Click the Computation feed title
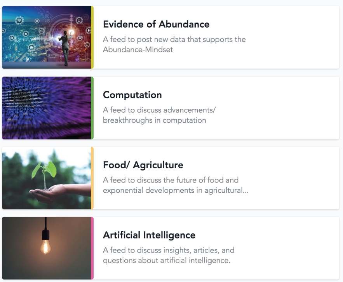The height and width of the screenshot is (282, 343). (132, 95)
